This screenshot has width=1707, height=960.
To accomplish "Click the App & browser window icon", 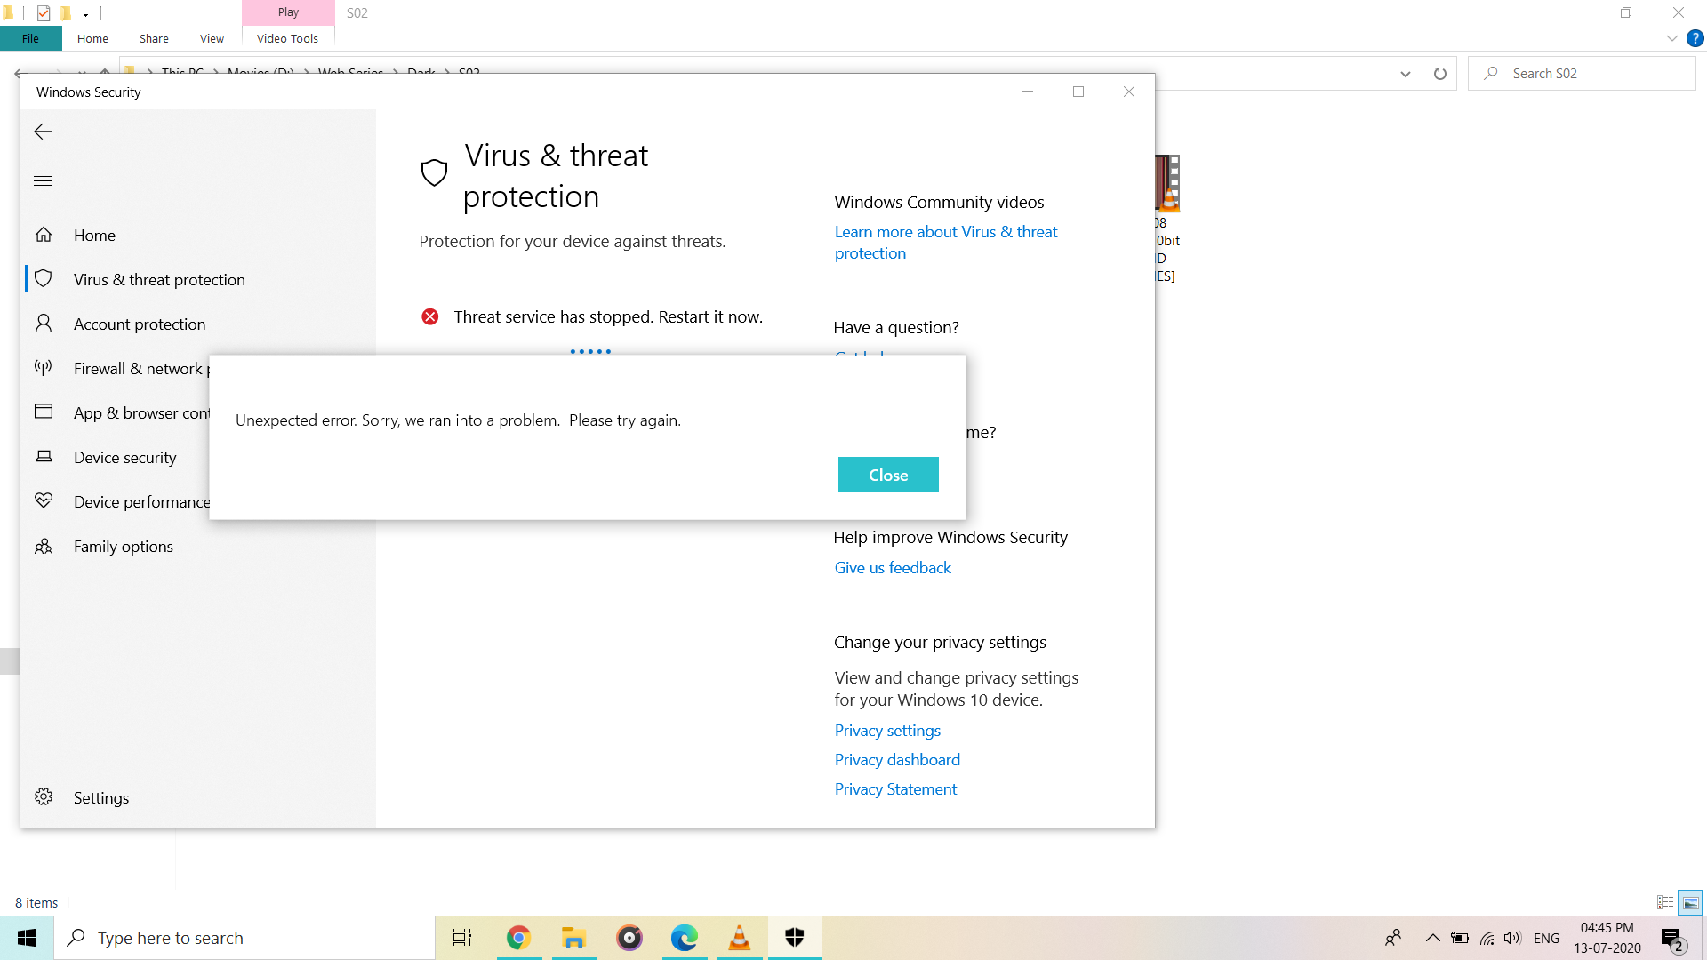I will pos(43,412).
